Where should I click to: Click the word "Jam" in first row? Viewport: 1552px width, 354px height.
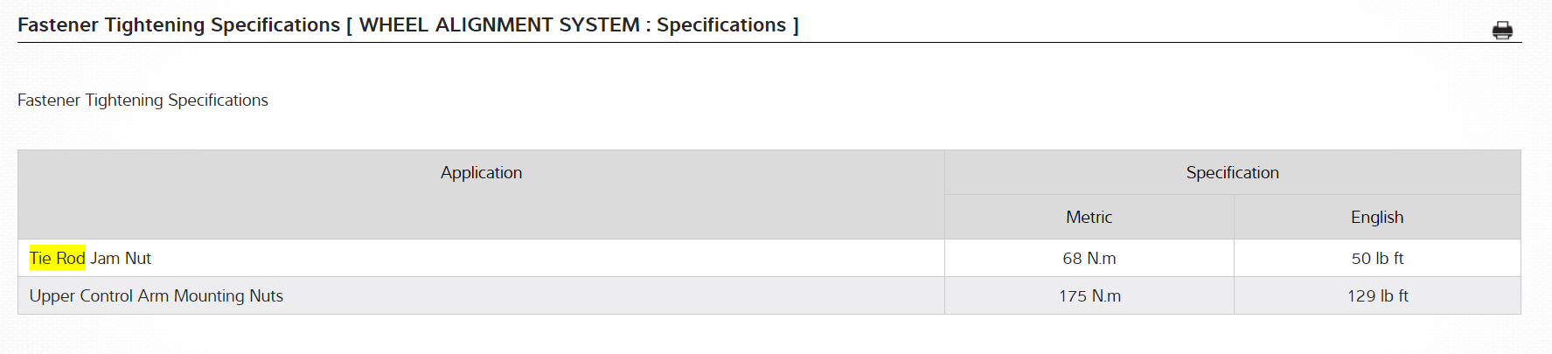[105, 259]
